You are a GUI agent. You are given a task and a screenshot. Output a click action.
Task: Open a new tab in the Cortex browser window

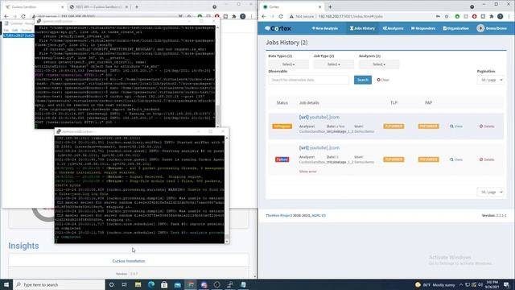[x=330, y=7]
